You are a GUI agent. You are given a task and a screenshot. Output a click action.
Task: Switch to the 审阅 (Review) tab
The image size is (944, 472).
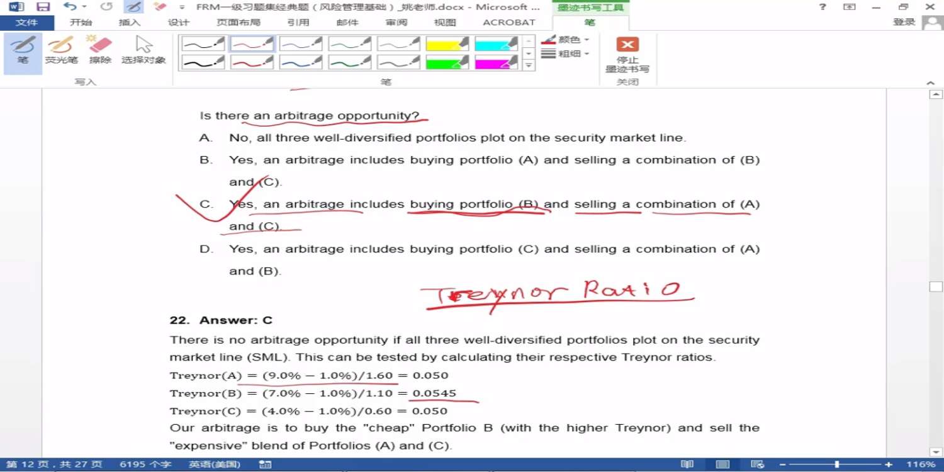click(x=396, y=23)
